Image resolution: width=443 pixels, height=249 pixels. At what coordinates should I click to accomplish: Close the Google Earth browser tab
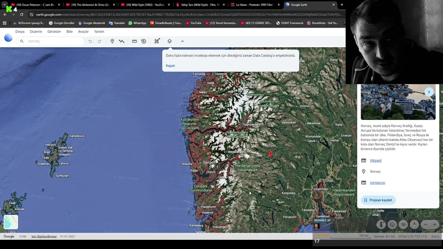point(334,5)
